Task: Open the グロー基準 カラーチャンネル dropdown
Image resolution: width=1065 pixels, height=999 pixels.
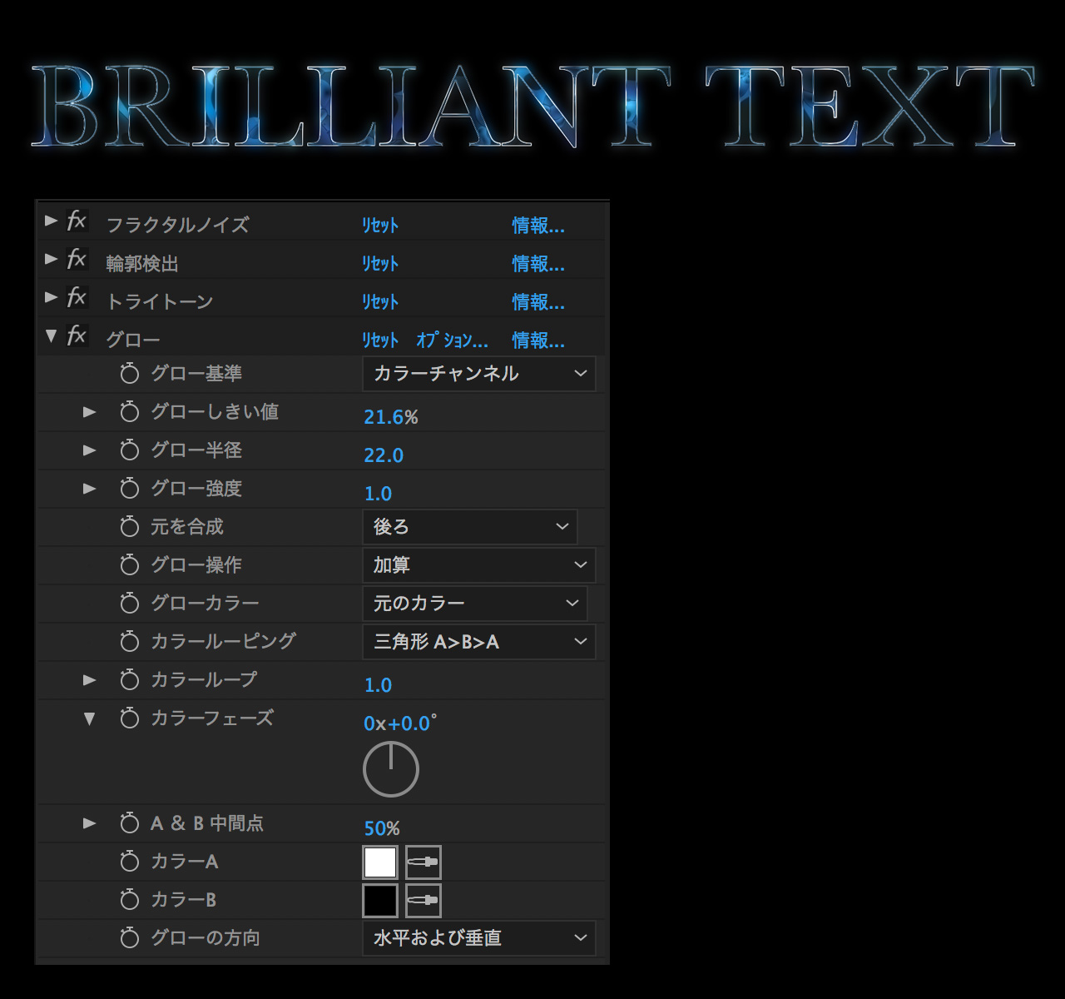Action: pos(479,374)
